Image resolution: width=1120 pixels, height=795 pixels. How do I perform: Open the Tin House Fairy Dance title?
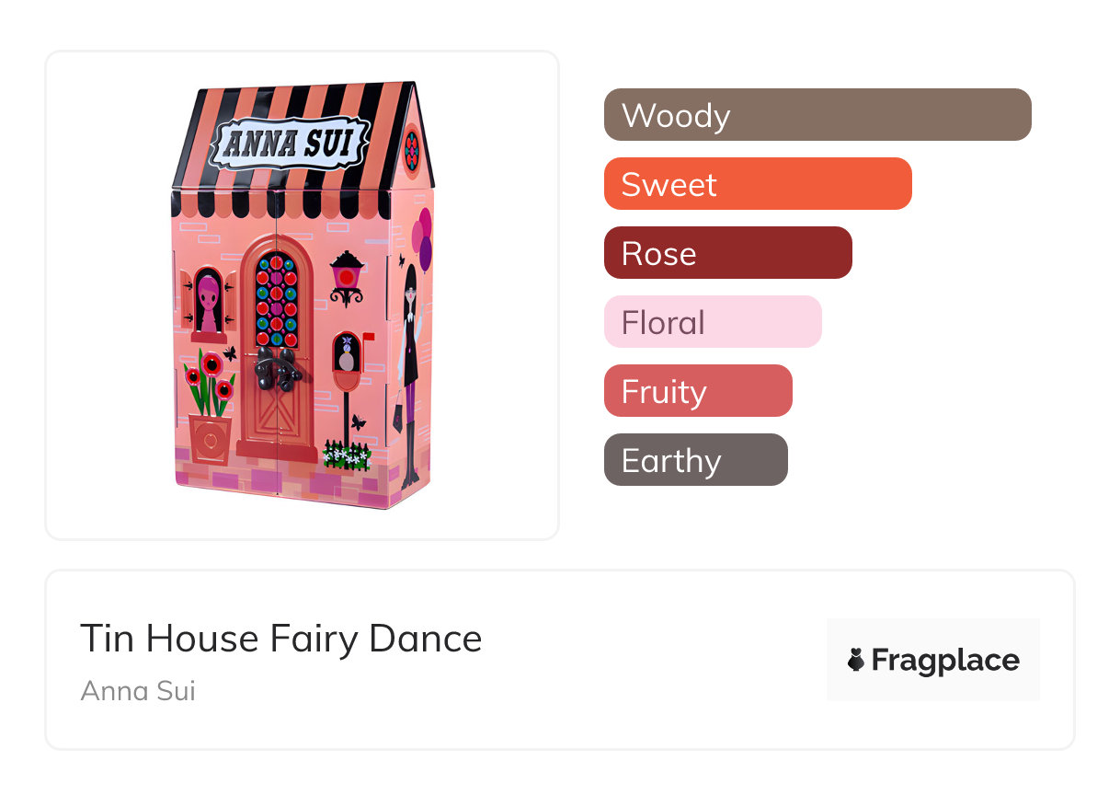click(x=280, y=639)
